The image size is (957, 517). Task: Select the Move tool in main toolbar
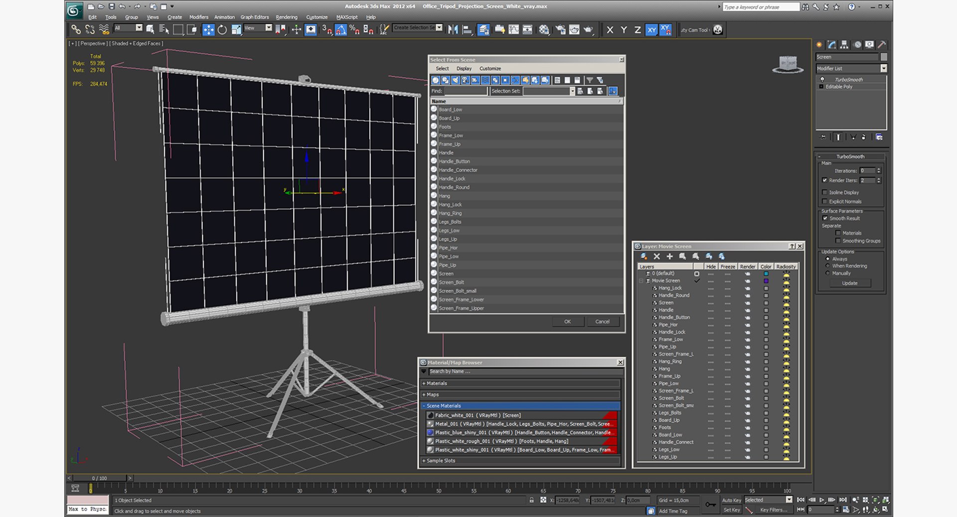[x=208, y=30]
